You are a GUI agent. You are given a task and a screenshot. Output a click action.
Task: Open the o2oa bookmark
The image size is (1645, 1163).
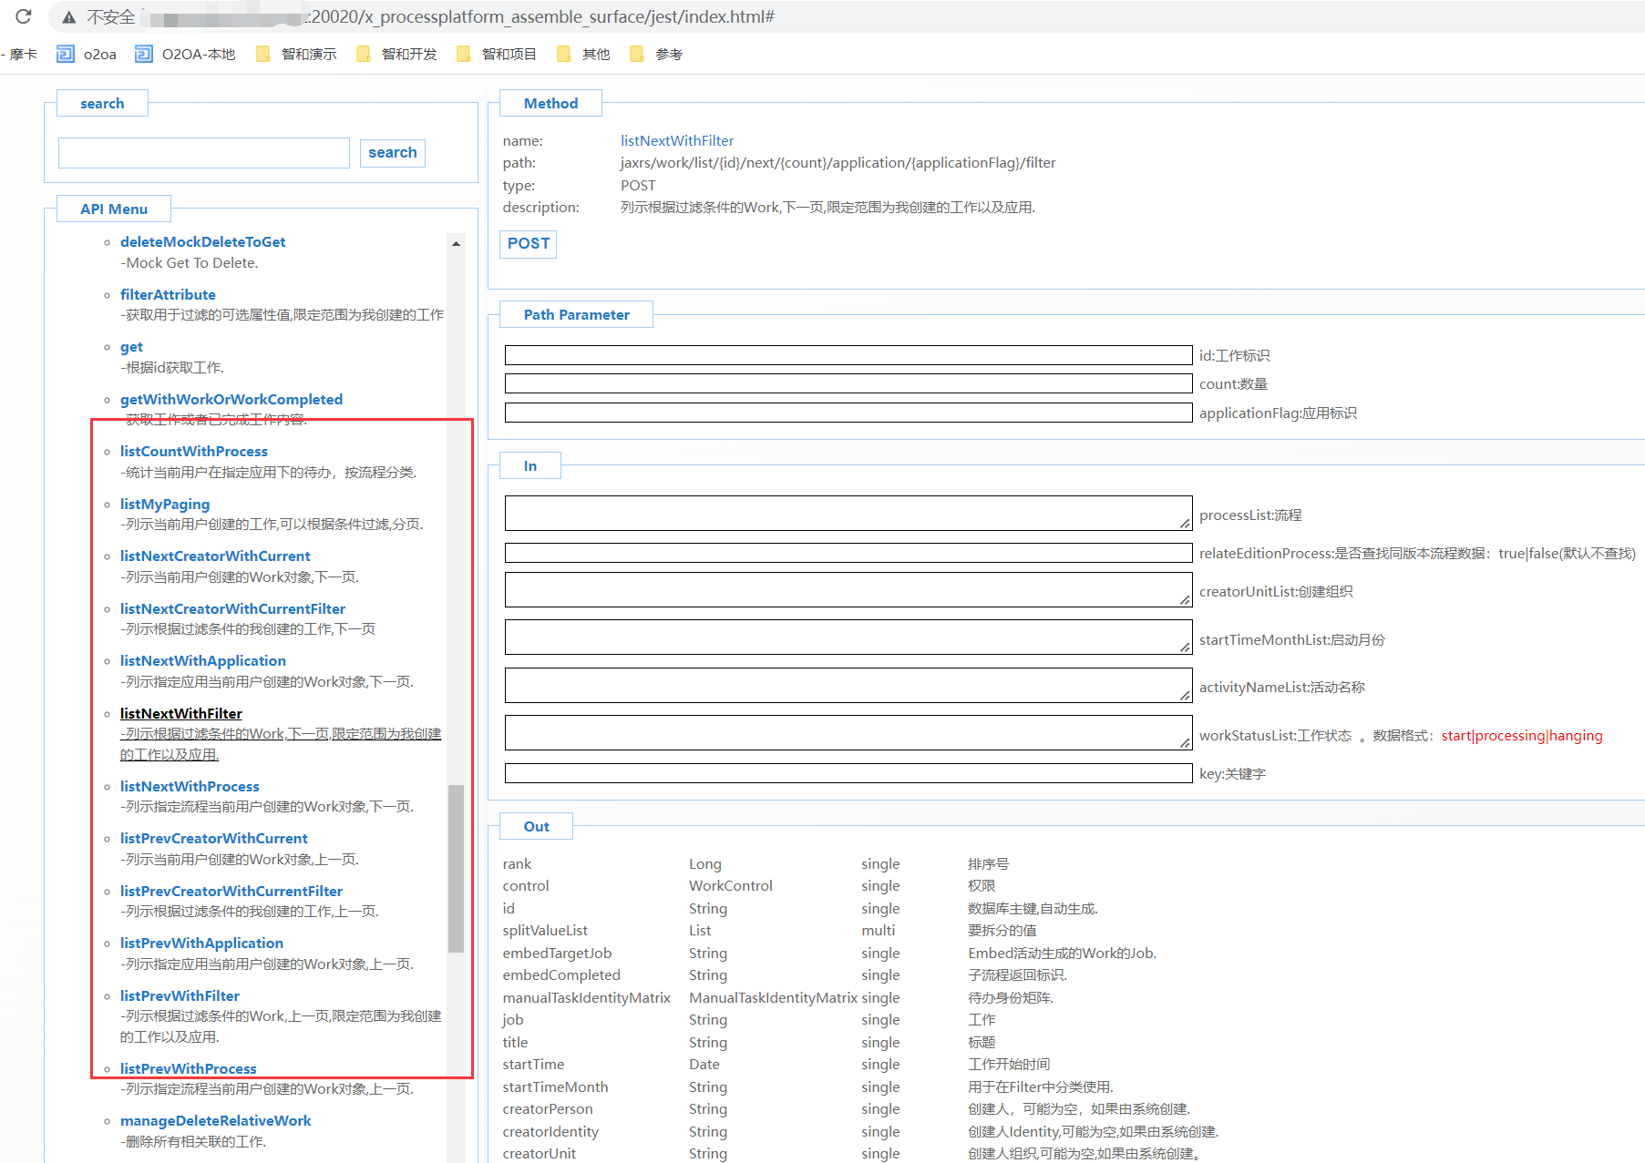[x=87, y=55]
